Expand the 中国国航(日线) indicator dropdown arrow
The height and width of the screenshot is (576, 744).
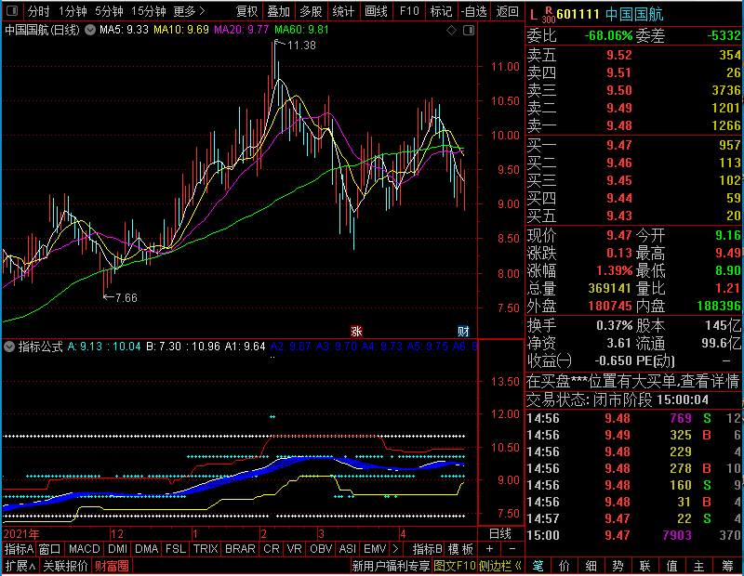tap(90, 31)
